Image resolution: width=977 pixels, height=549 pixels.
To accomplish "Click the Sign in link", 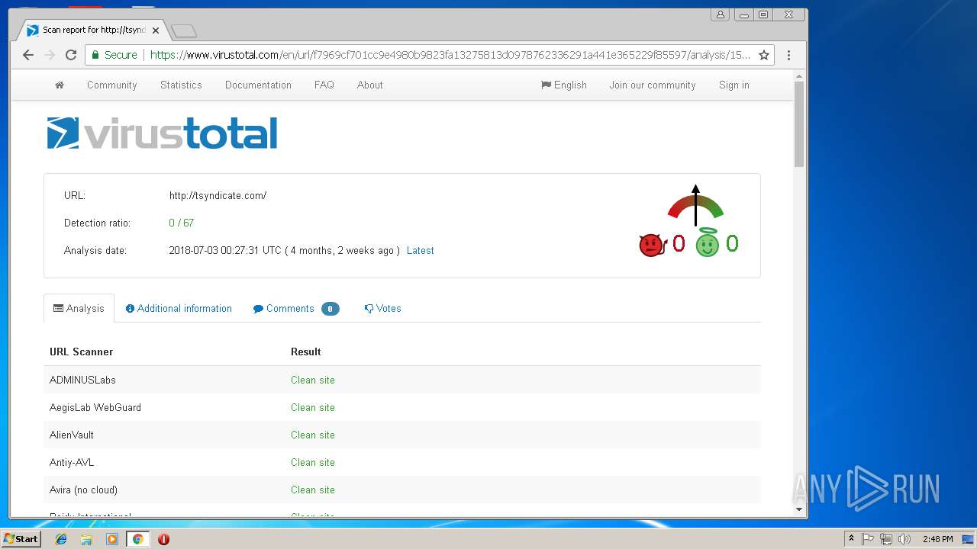I will 734,85.
